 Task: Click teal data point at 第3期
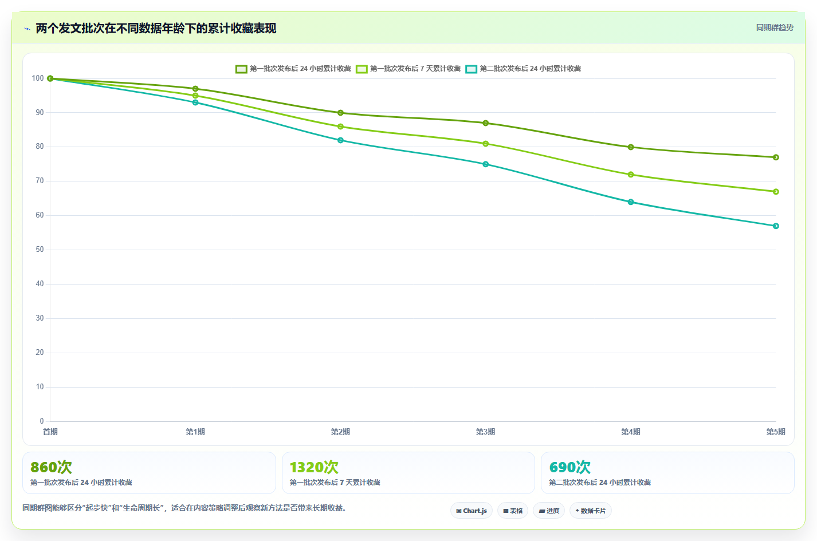tap(486, 164)
